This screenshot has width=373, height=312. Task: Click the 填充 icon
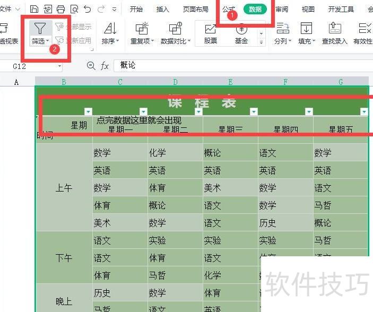pos(306,28)
